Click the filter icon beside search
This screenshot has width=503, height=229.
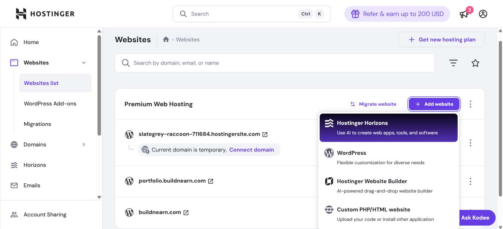(454, 63)
